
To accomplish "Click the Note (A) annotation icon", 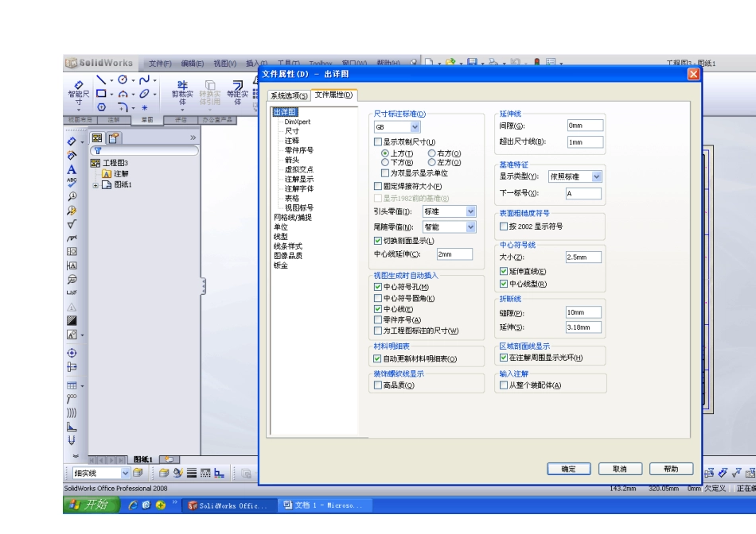I will 72,169.
